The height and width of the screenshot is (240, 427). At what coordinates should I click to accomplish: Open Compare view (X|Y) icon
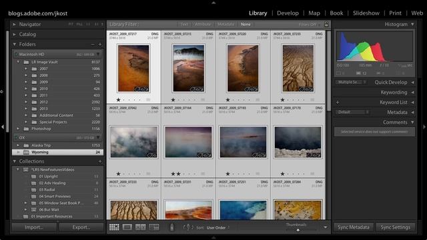coord(141,227)
